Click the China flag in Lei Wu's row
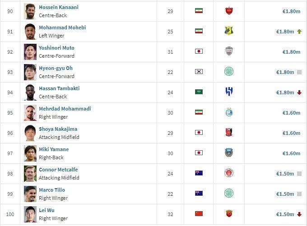The height and width of the screenshot is (226, 307). click(199, 213)
